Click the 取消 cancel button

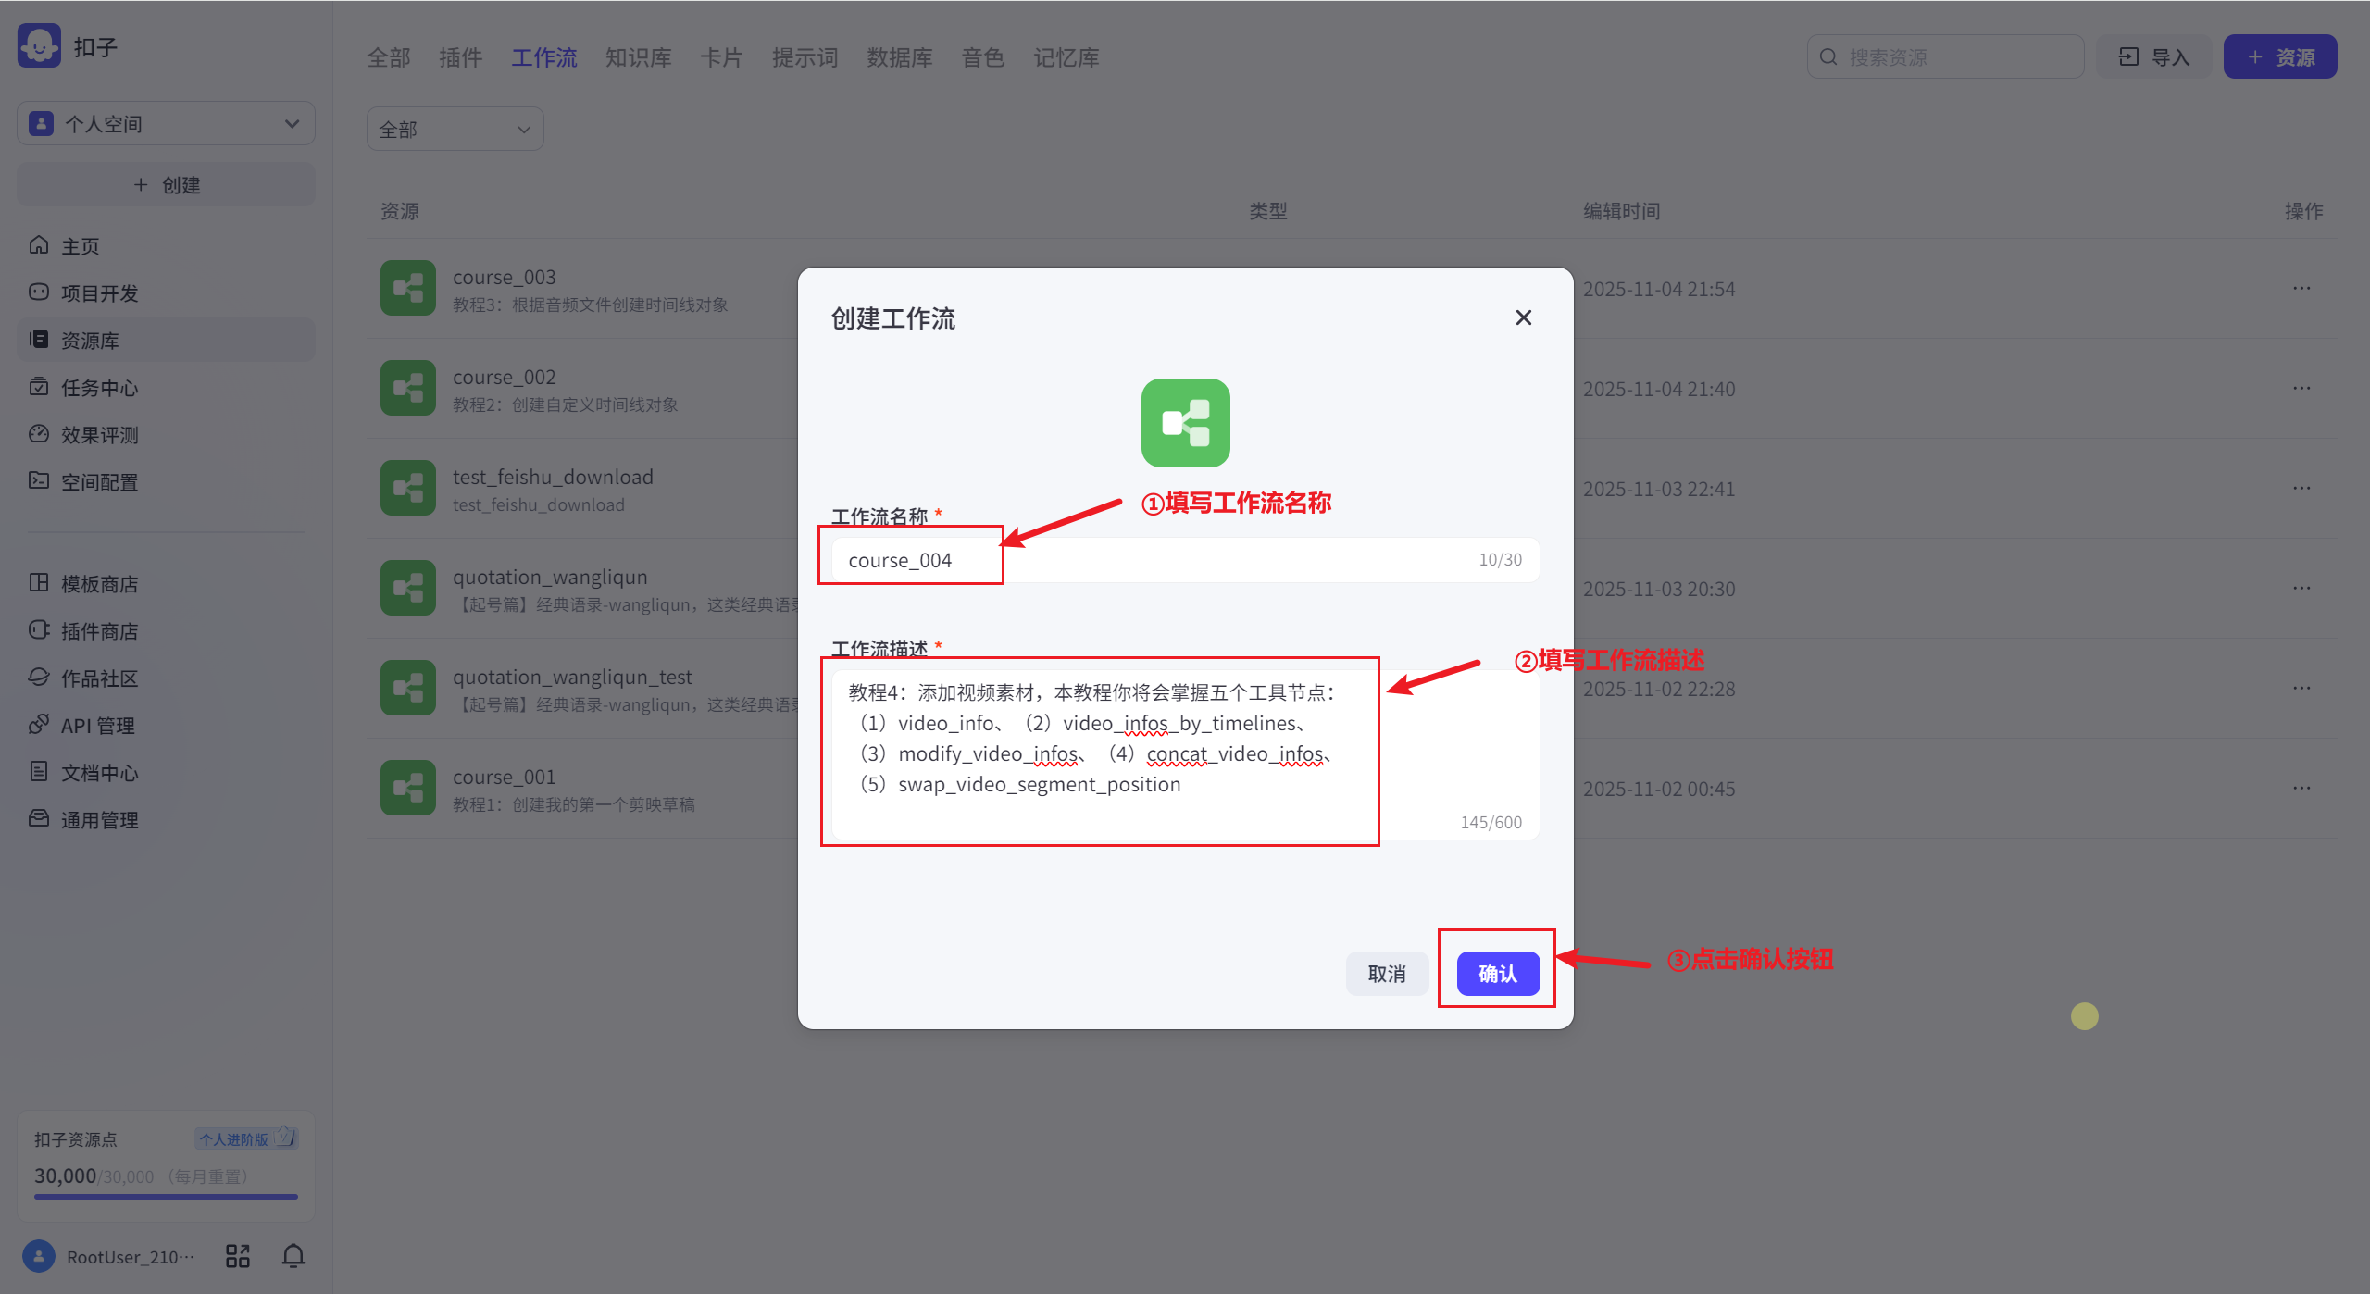(1386, 973)
